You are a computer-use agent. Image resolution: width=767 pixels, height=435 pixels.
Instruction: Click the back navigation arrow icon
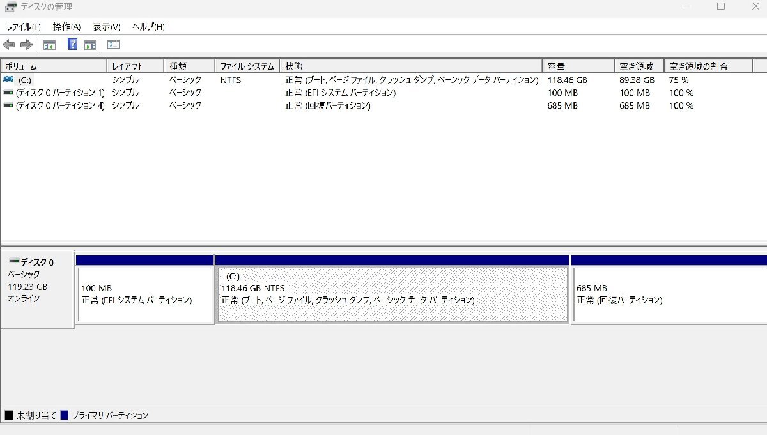[9, 45]
